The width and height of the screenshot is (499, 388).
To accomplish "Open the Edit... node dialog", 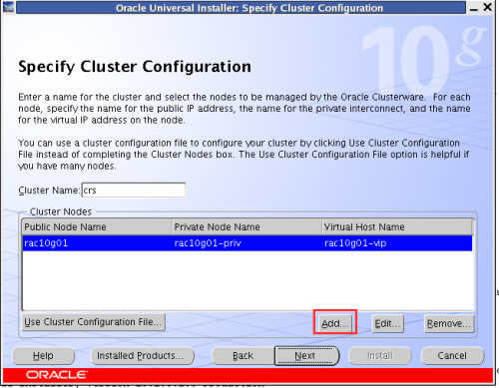I will click(x=387, y=323).
